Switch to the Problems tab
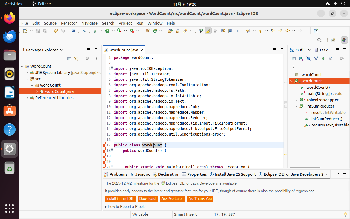Screen dimensions: 350x219 [118, 174]
